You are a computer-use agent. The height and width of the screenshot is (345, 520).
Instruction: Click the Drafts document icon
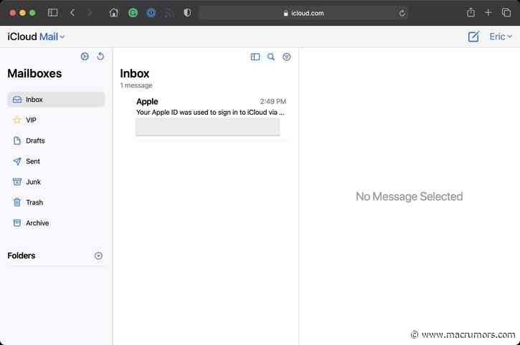coord(17,141)
